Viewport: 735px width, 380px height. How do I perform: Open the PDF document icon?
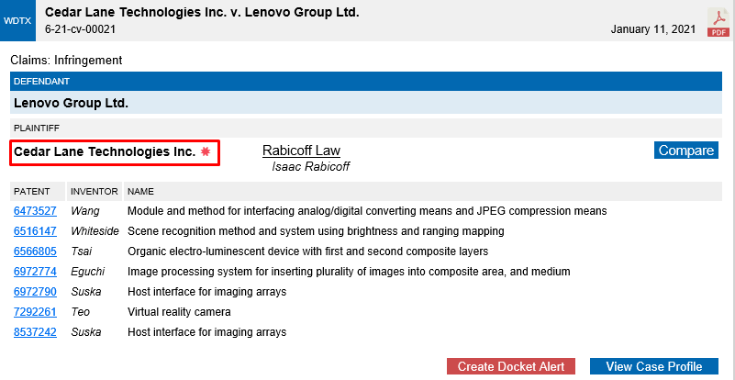718,22
